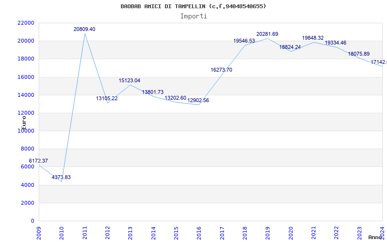Select the 13105.22 data label
Screen dimensions: 387x242
coord(107,99)
